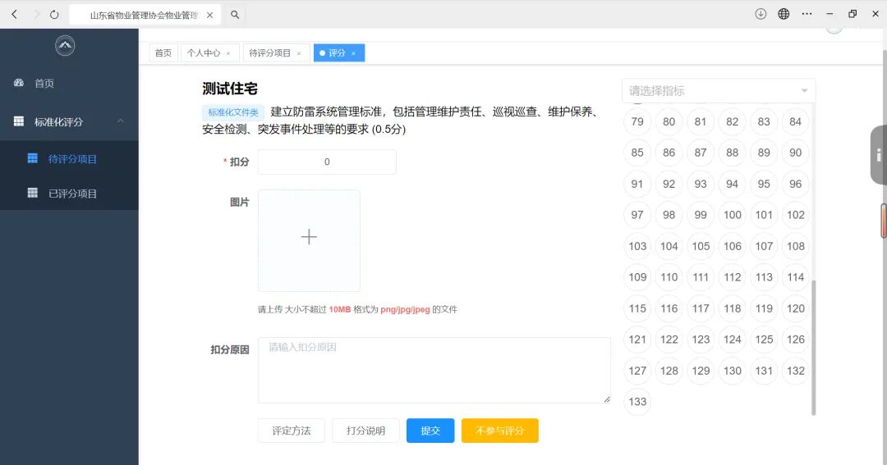Click the 评定方法 button
Viewport: 887px width, 465px height.
(292, 431)
